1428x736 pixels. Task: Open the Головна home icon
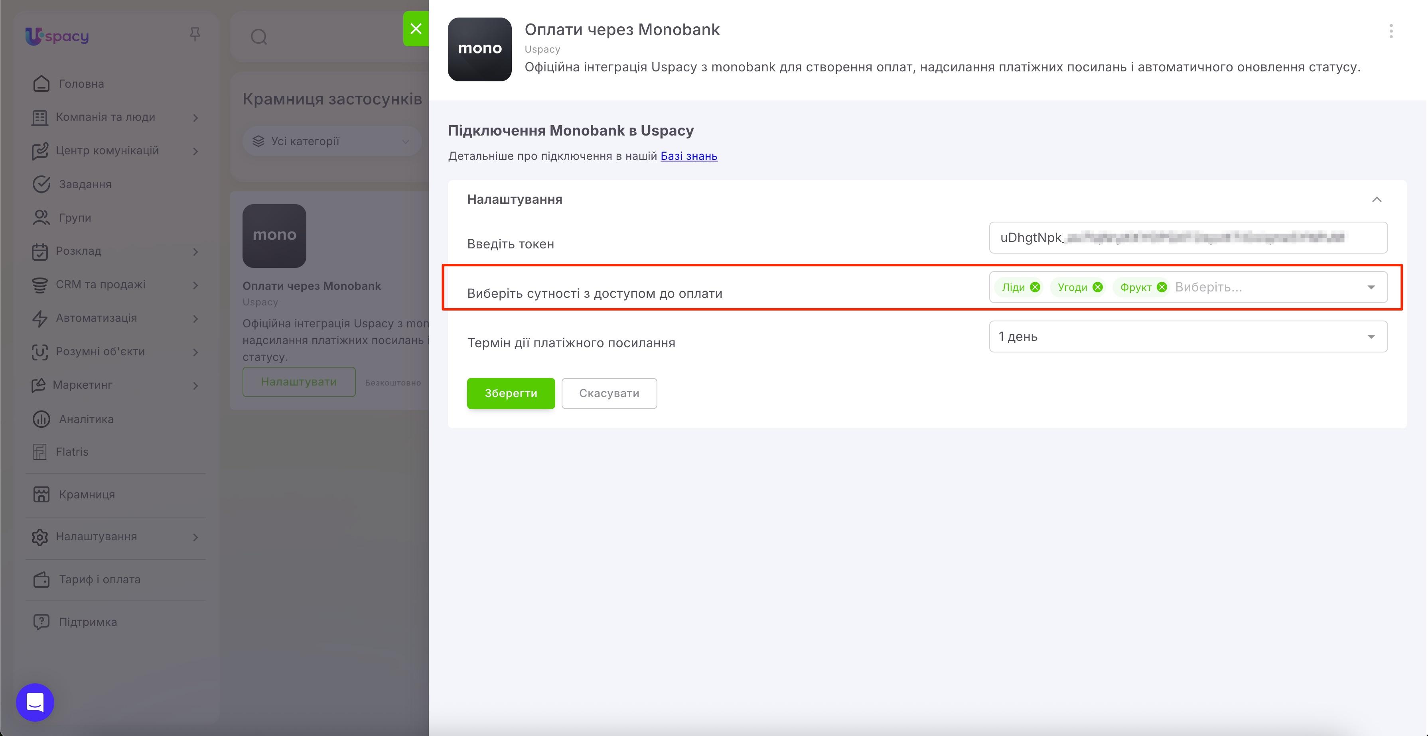(41, 84)
